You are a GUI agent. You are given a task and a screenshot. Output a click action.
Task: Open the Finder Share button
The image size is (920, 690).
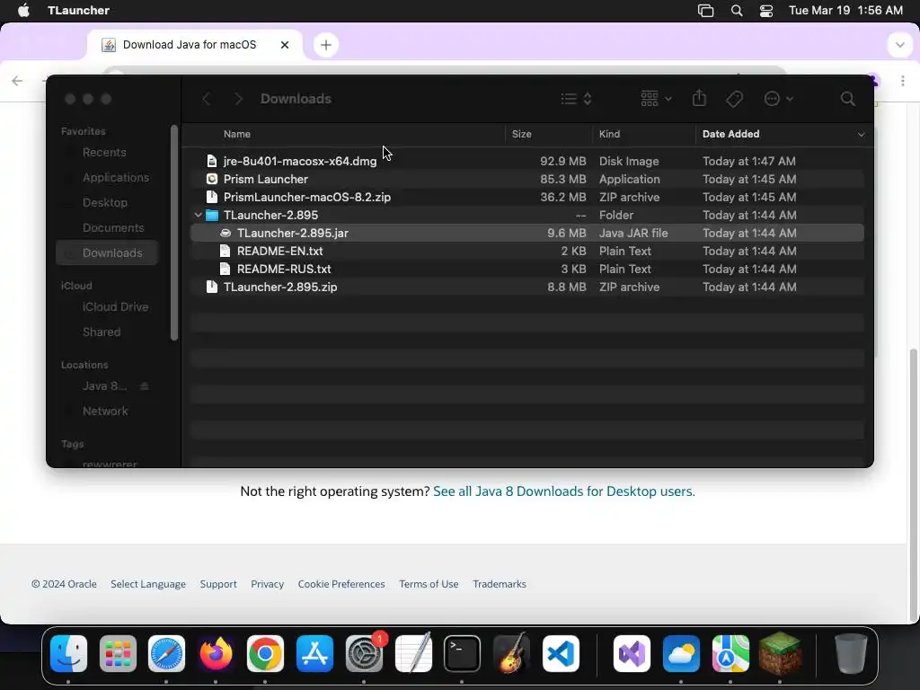699,97
